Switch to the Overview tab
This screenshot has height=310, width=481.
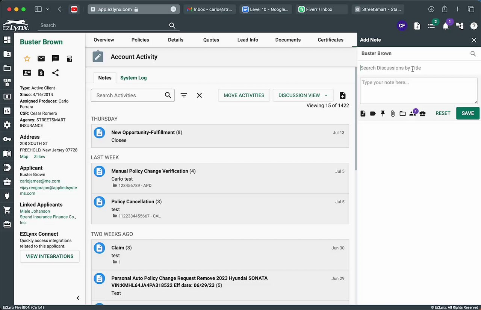(x=104, y=40)
